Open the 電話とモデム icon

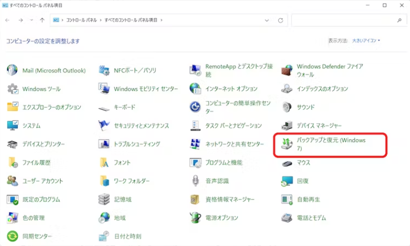[287, 218]
